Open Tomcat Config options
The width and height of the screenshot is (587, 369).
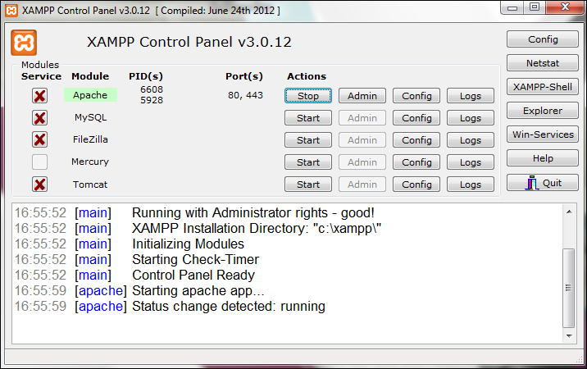coord(416,184)
